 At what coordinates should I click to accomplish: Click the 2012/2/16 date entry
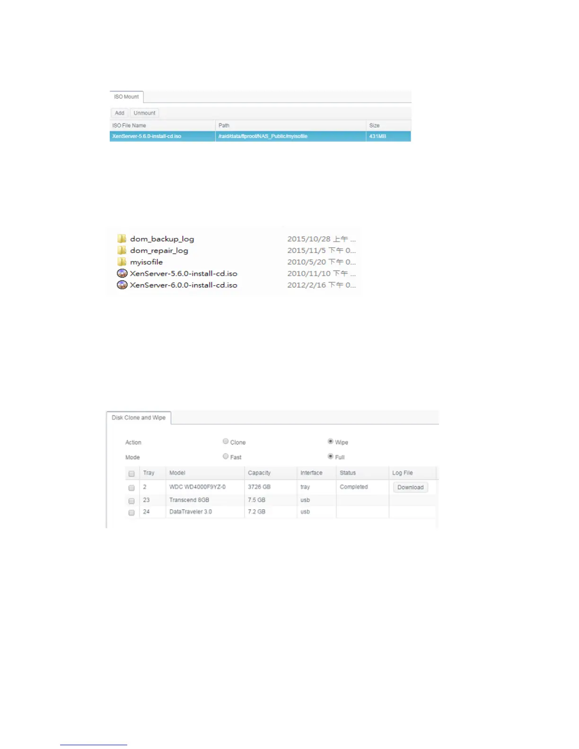(x=321, y=285)
